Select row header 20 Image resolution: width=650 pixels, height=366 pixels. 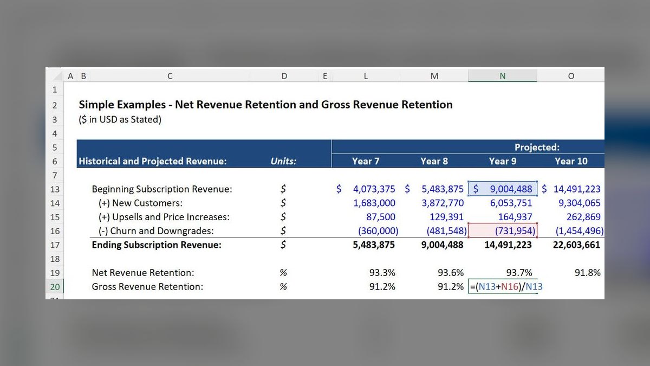coord(55,287)
